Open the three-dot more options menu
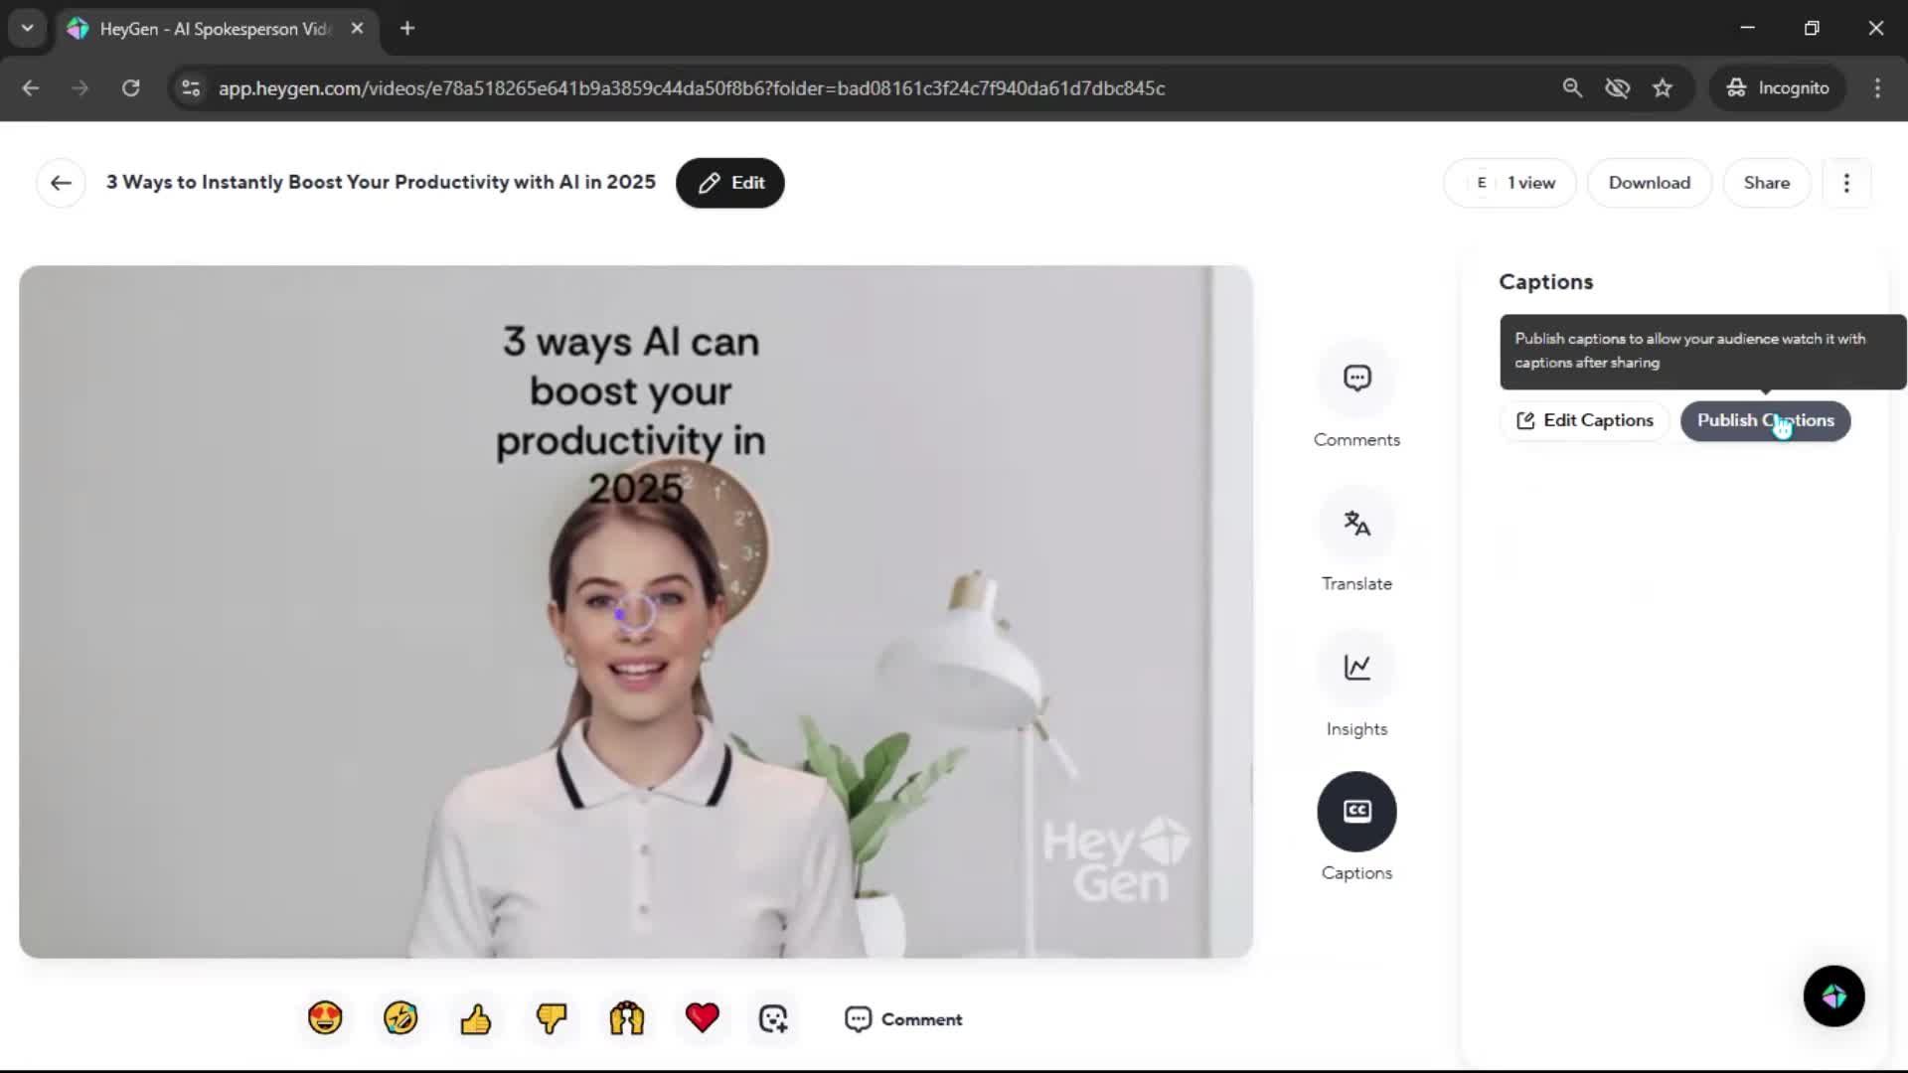 [x=1846, y=183]
